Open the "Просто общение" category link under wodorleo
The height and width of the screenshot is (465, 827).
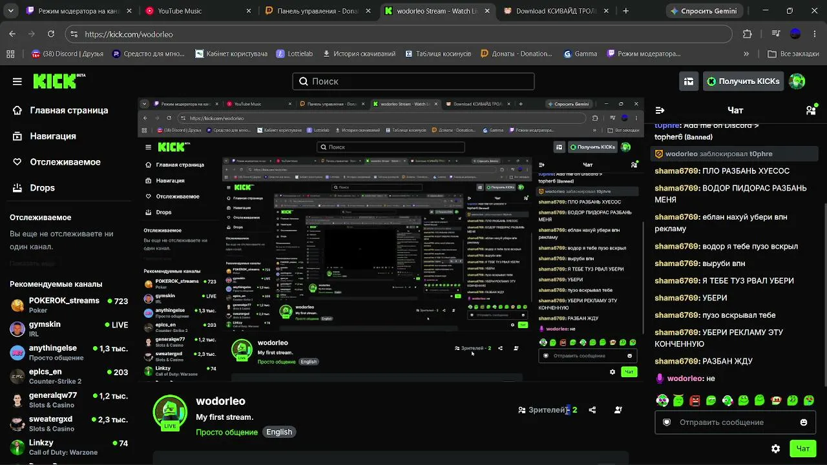(227, 432)
